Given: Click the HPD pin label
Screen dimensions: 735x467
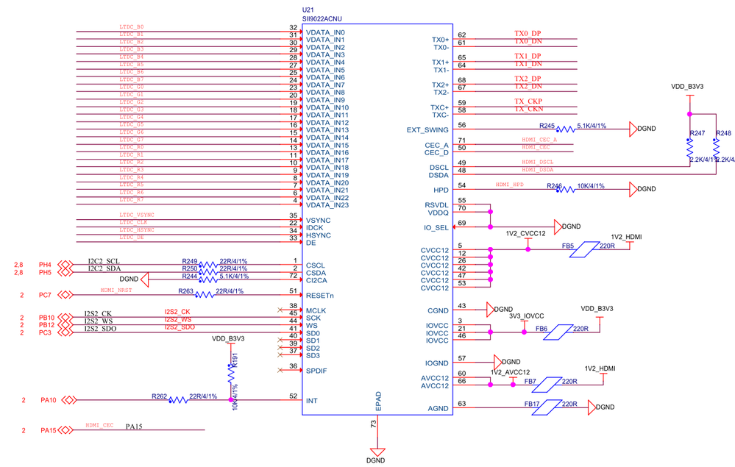Looking at the screenshot, I should pos(441,190).
